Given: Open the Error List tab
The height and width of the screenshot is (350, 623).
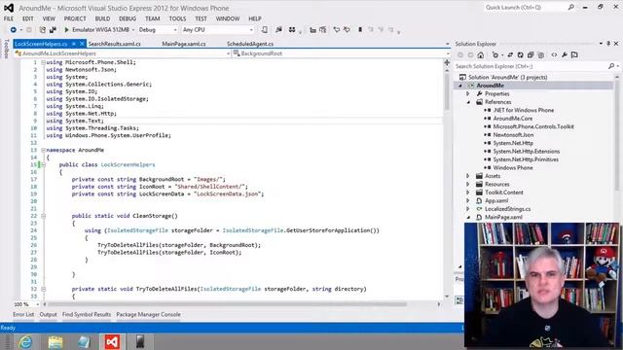Looking at the screenshot, I should tap(23, 314).
